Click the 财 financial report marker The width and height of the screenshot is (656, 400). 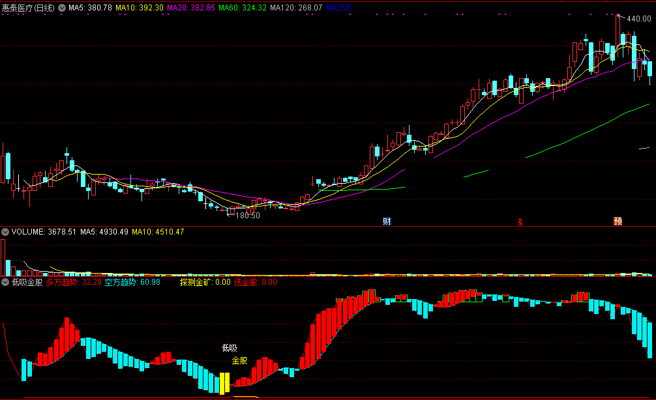click(x=387, y=221)
